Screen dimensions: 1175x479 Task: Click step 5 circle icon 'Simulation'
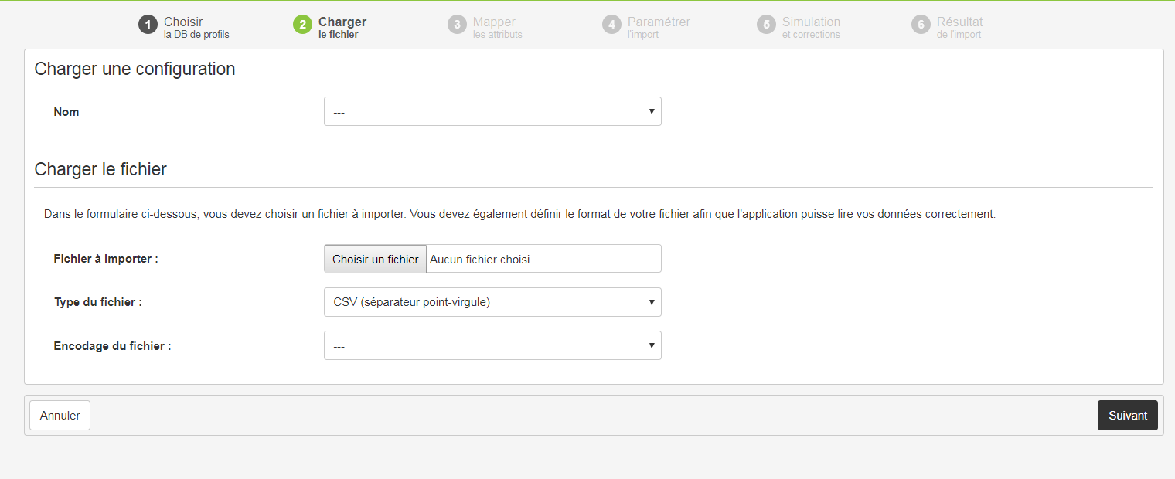click(x=766, y=25)
